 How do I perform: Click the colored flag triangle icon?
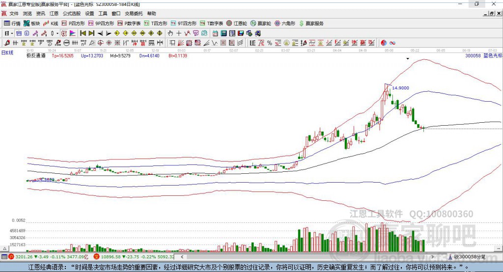(x=73, y=33)
